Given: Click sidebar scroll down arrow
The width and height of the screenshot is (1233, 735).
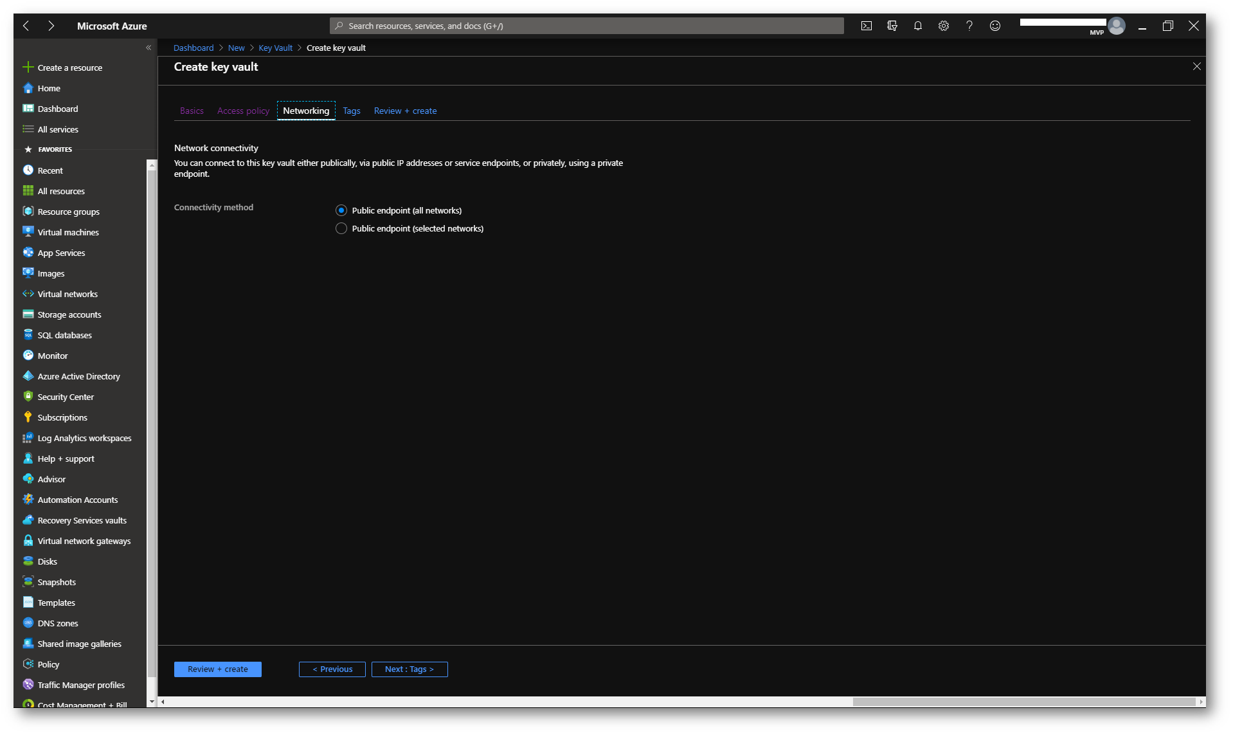Looking at the screenshot, I should [152, 702].
